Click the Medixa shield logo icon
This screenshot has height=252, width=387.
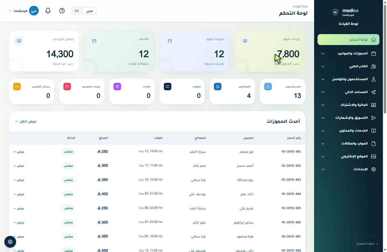pyautogui.click(x=335, y=12)
